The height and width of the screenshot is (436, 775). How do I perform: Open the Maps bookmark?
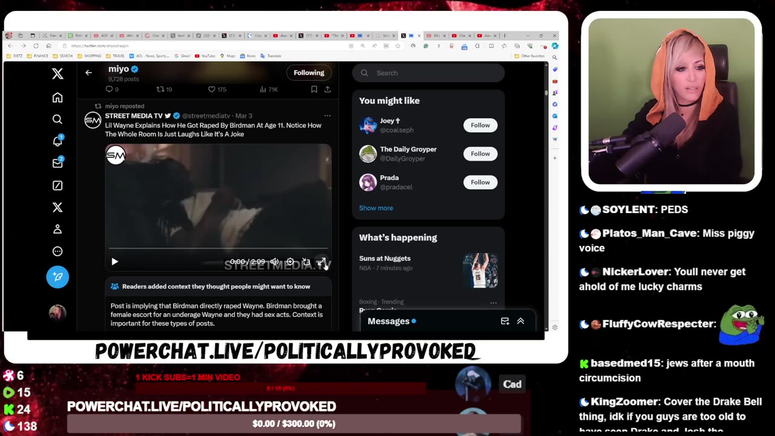pos(227,56)
